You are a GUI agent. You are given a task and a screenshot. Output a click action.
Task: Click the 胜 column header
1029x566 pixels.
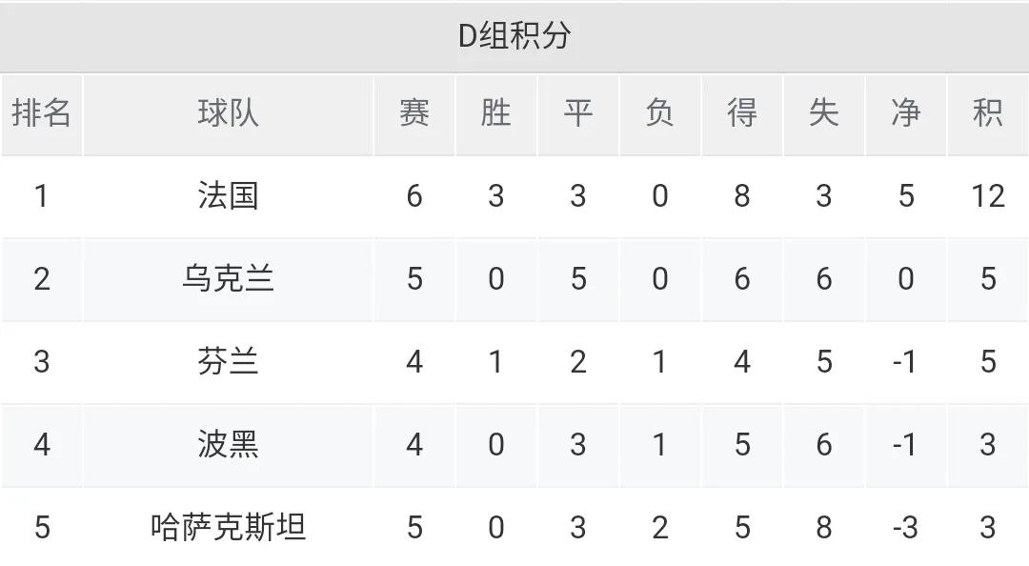pyautogui.click(x=495, y=112)
